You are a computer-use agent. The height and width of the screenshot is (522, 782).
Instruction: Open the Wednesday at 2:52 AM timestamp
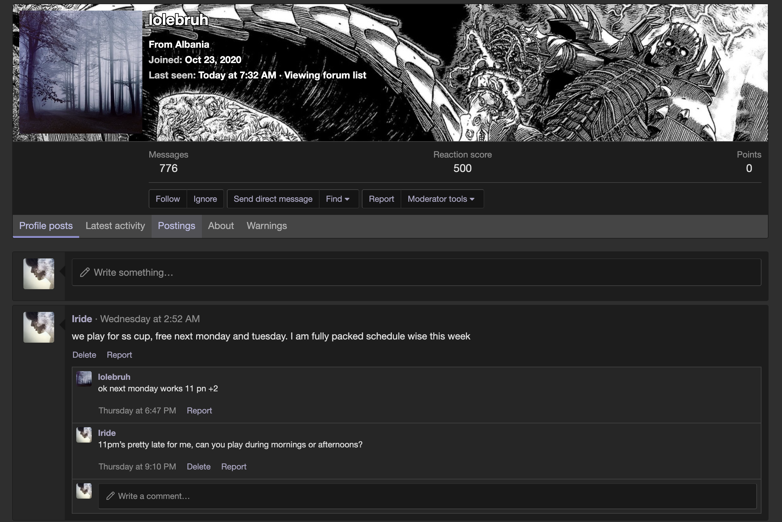pos(150,319)
